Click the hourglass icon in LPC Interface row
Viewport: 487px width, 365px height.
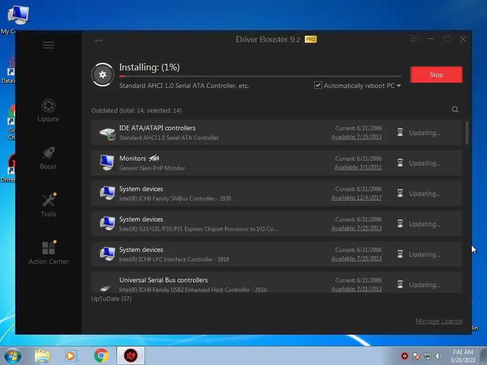tap(400, 254)
